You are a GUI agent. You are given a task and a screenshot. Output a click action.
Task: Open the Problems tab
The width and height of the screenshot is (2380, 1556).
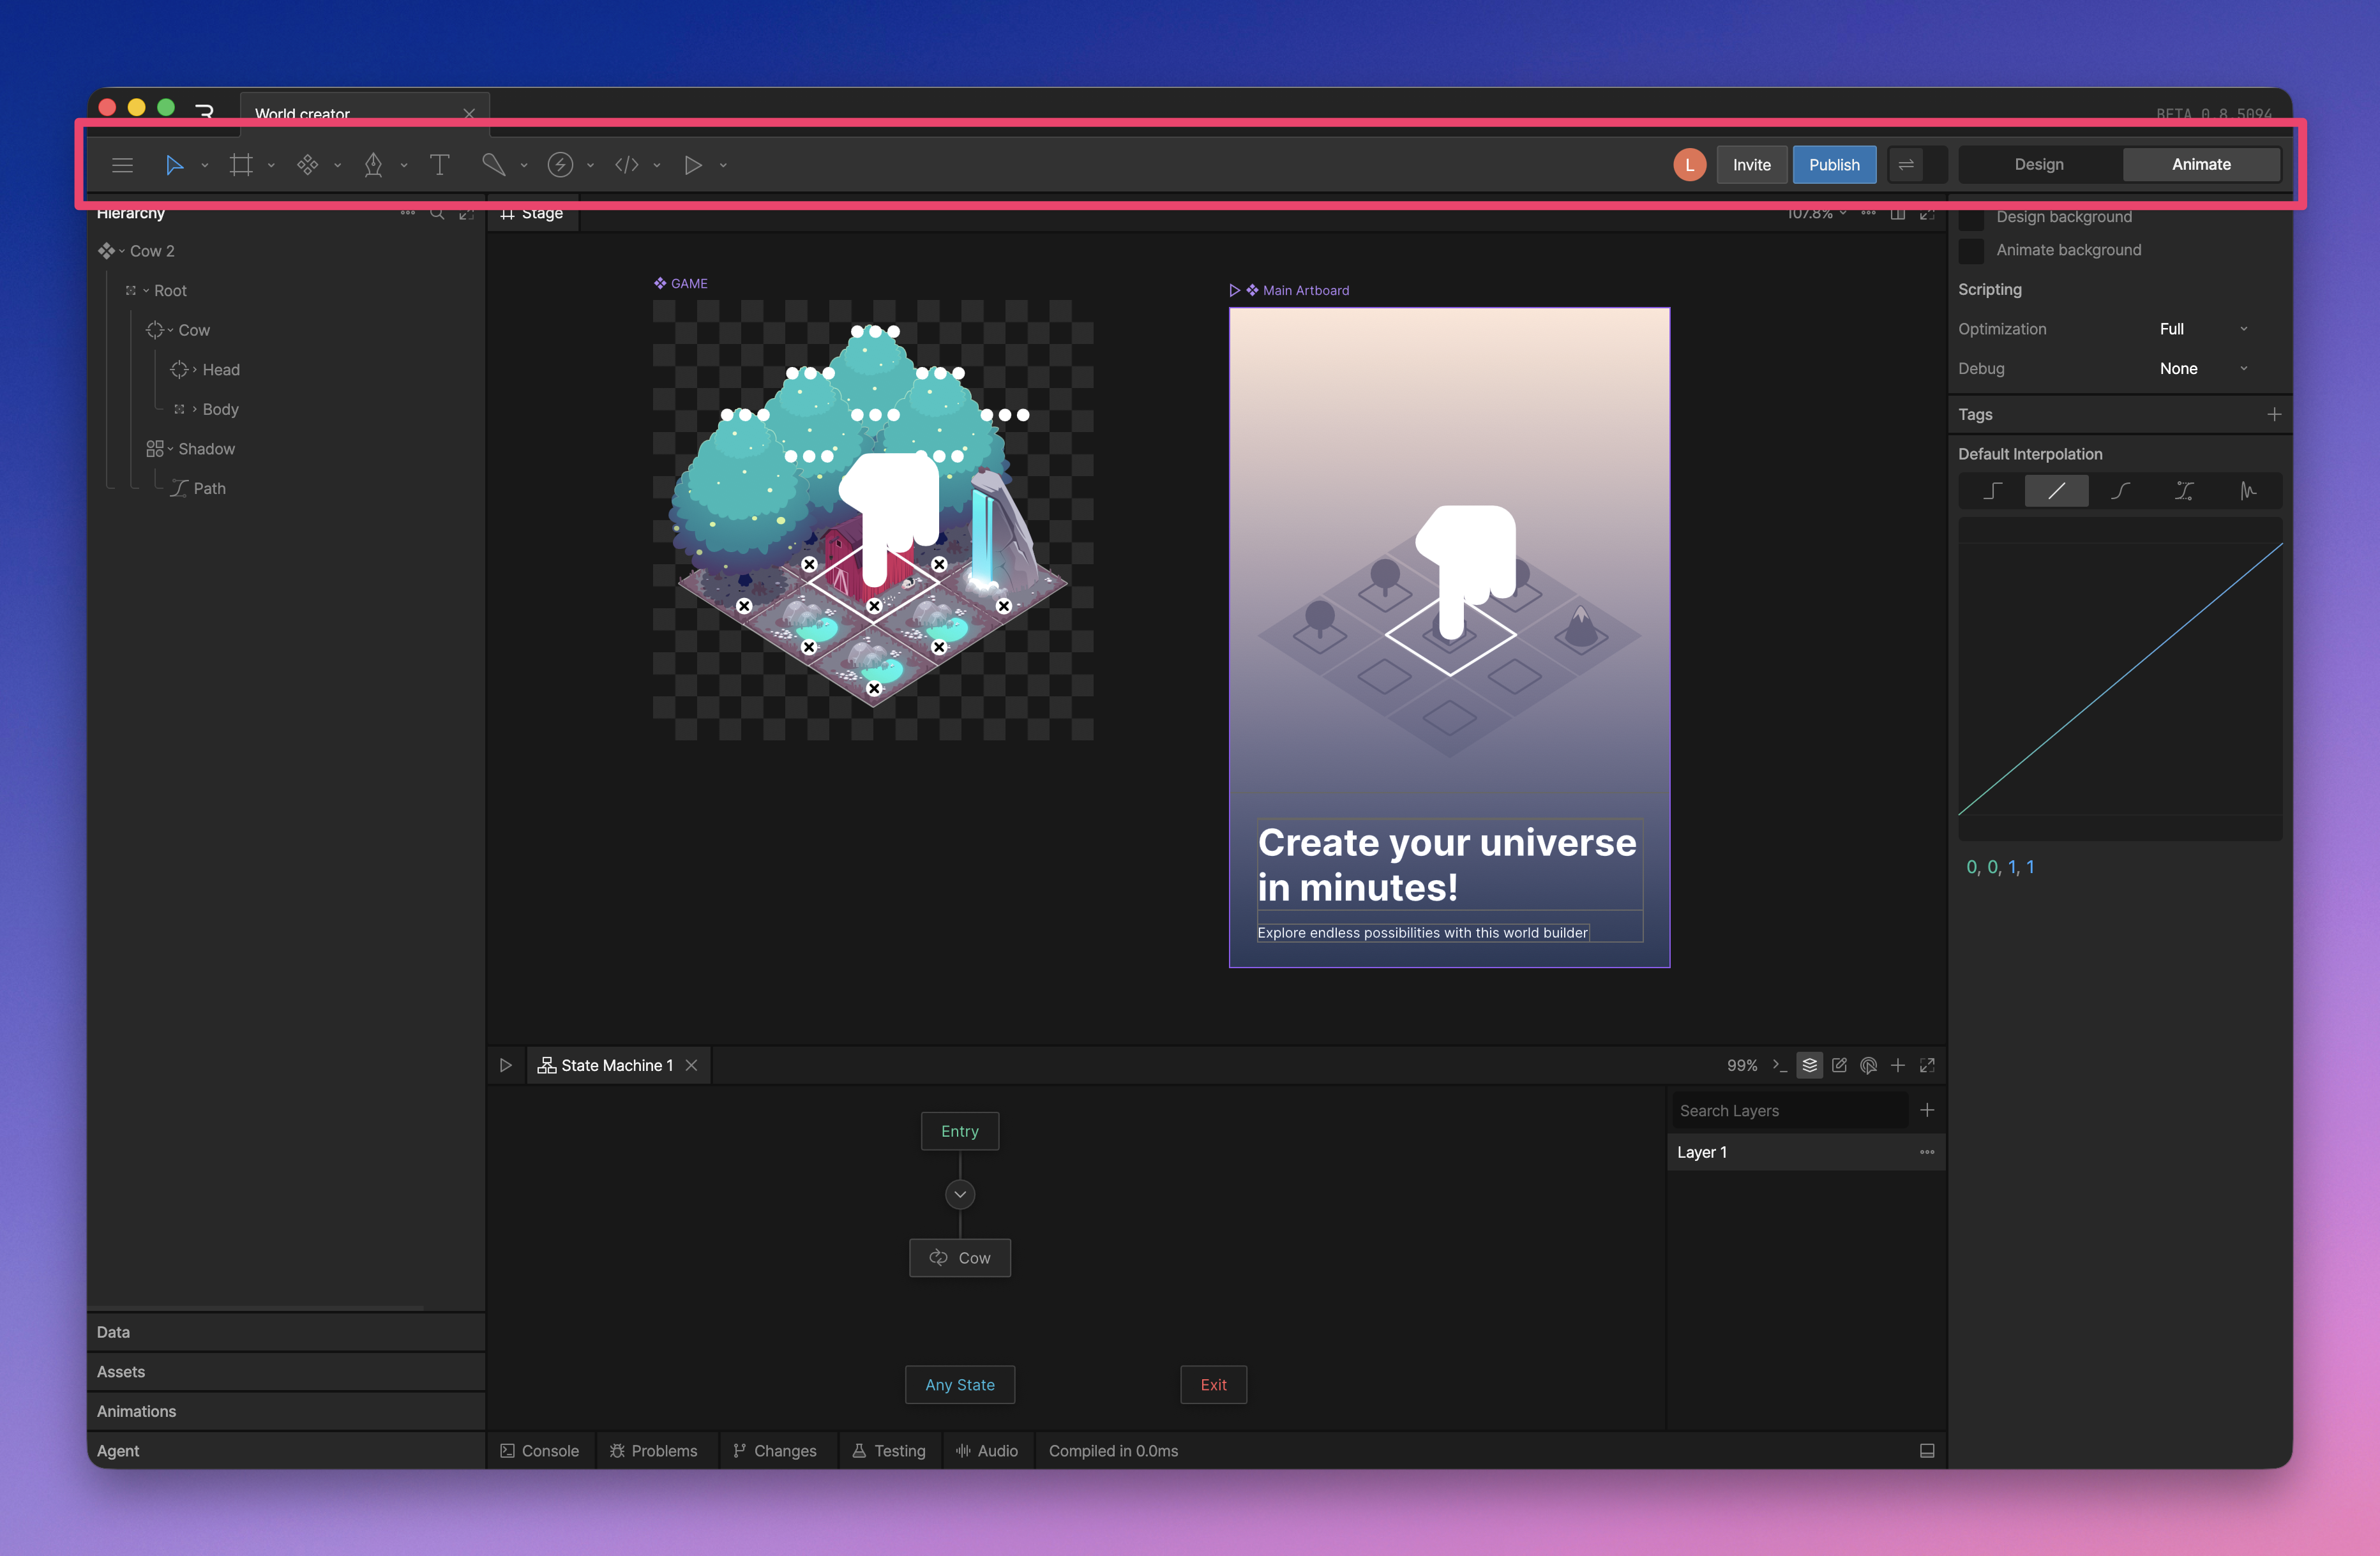coord(654,1451)
